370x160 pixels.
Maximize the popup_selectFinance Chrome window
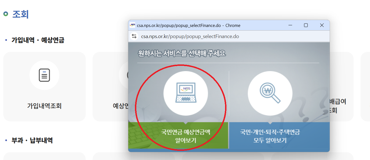click(x=306, y=25)
